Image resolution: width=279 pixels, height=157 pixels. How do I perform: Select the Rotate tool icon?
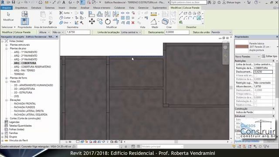pos(108,22)
